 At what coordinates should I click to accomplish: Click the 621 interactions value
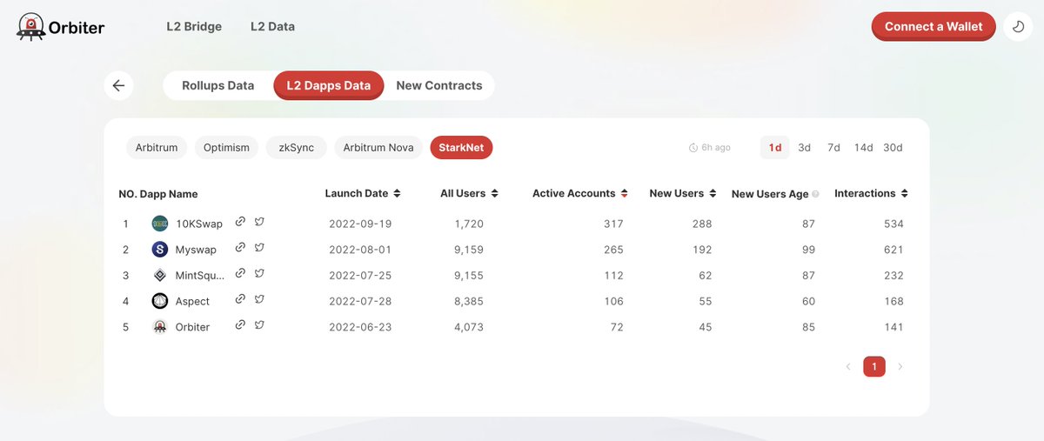[x=893, y=250]
